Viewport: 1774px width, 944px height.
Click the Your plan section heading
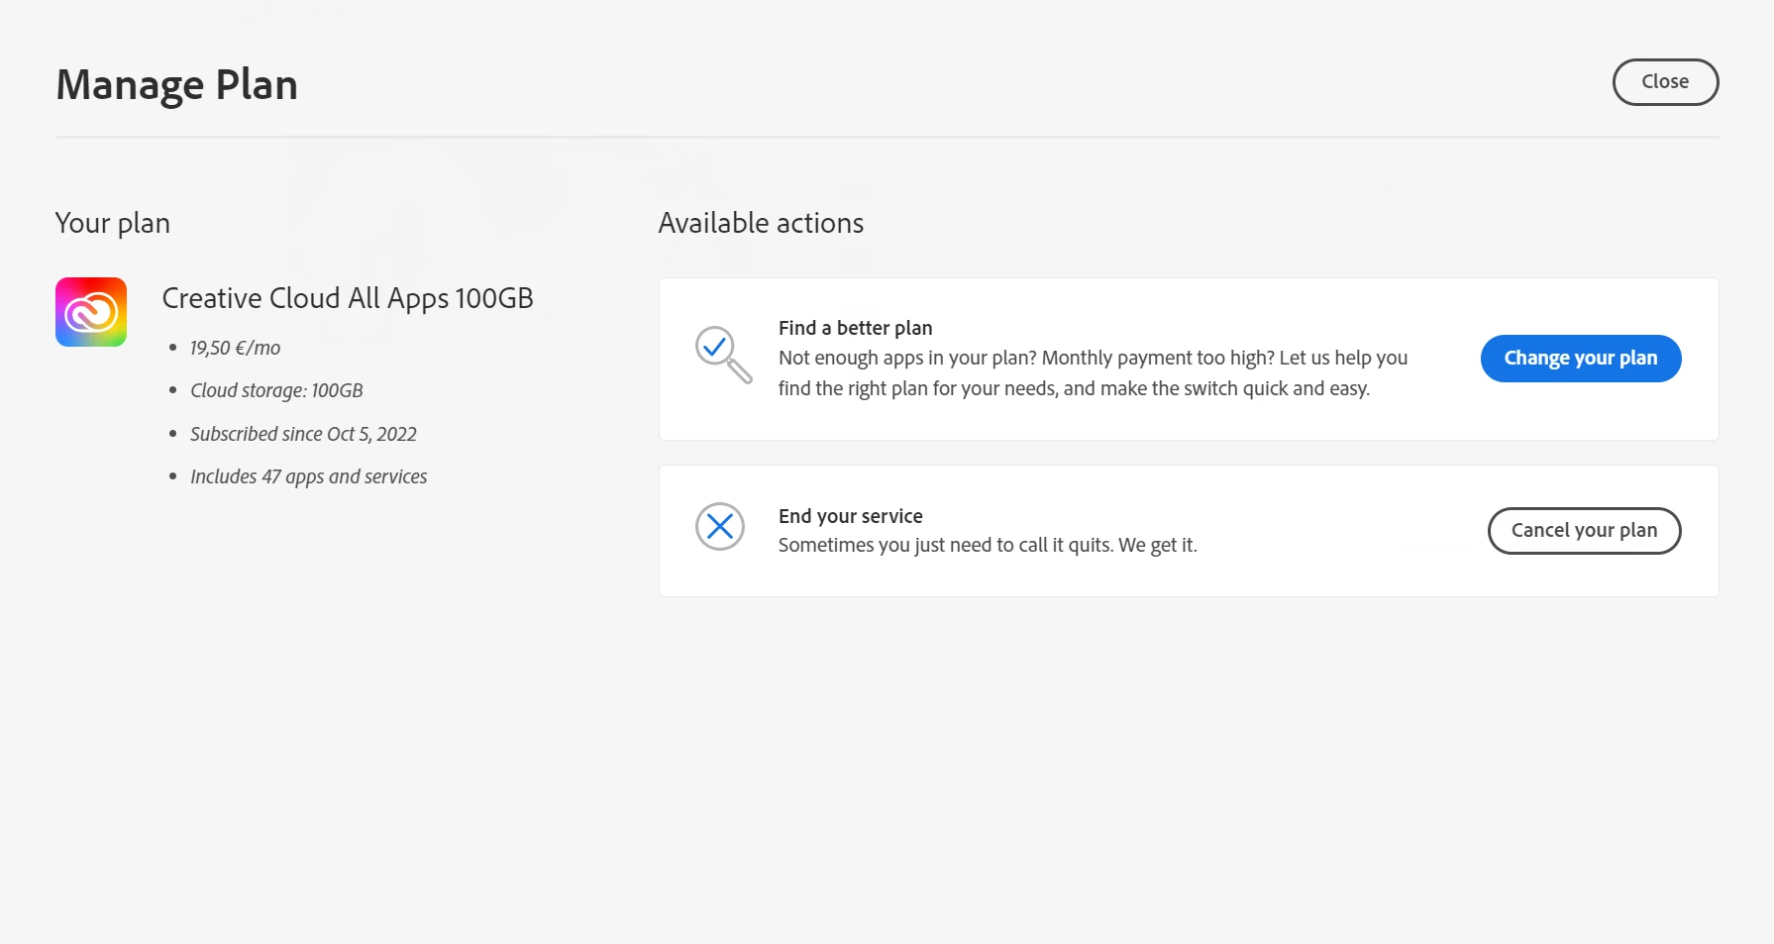tap(113, 224)
